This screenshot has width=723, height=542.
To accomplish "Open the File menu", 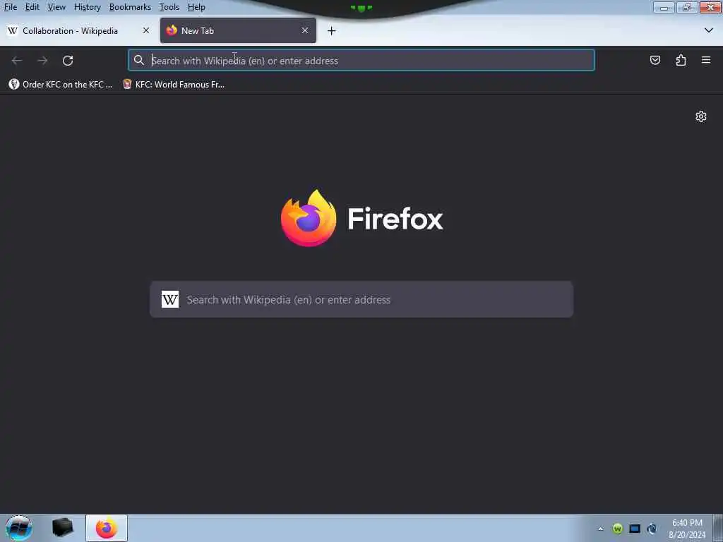I will click(x=10, y=7).
